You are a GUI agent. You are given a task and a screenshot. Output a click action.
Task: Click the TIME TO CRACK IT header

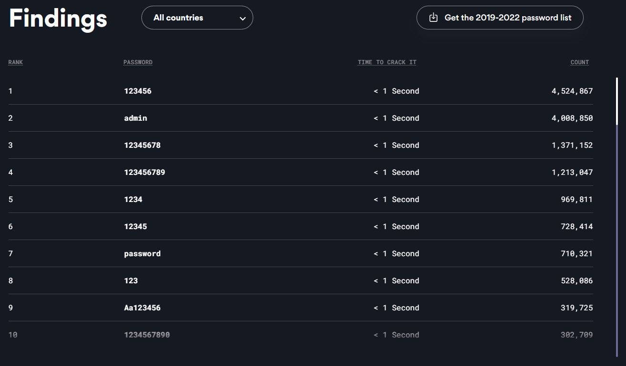pos(387,62)
